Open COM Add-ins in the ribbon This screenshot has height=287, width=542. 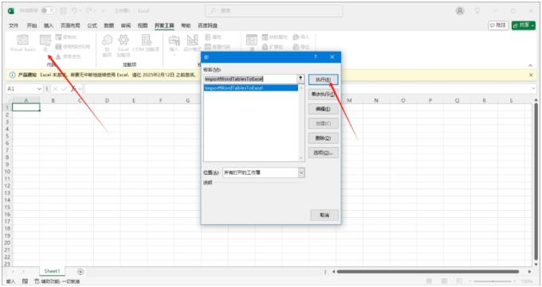tap(146, 43)
